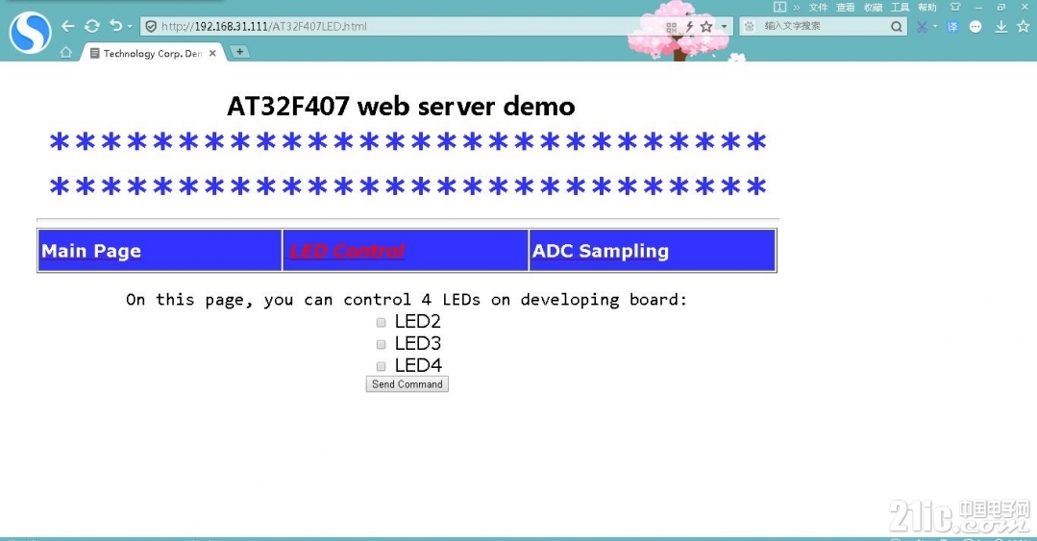This screenshot has width=1037, height=541.
Task: Reload the page with the refresh icon
Action: coord(92,27)
